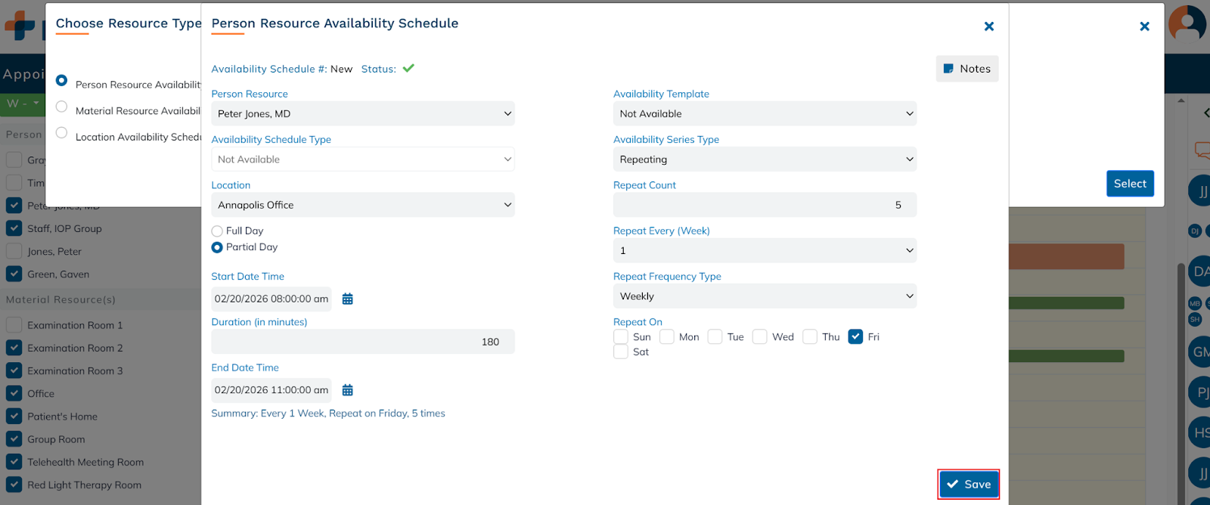Close the Choose Resource Type dialog
The width and height of the screenshot is (1210, 505).
pos(1144,26)
